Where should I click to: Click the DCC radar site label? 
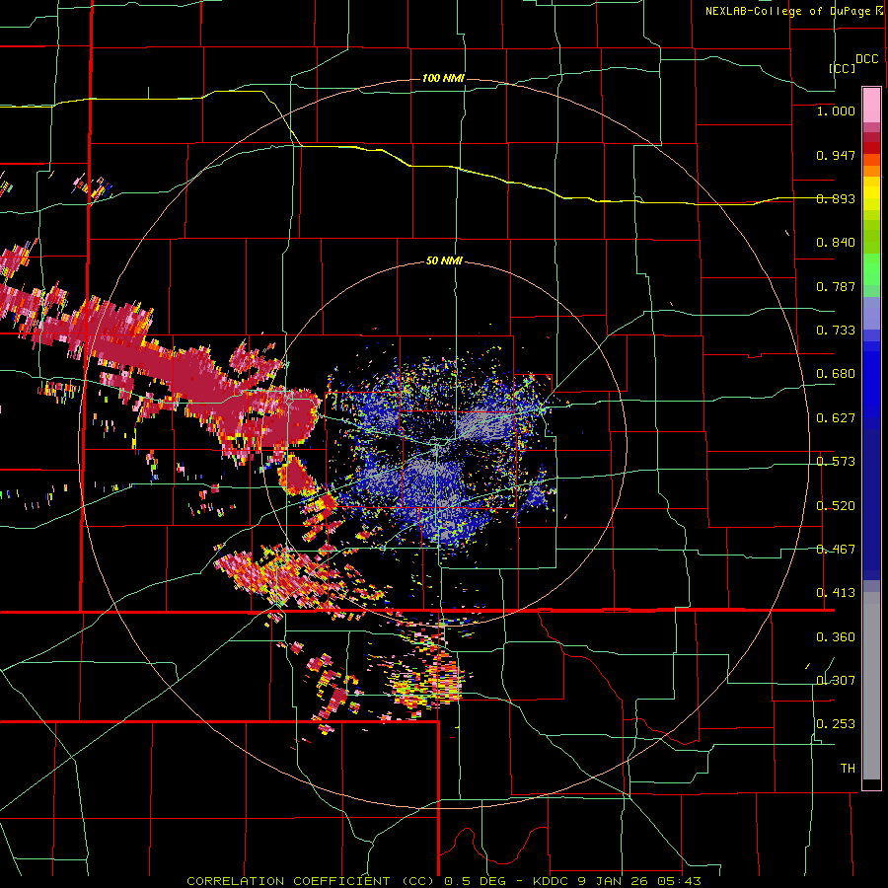(x=867, y=59)
